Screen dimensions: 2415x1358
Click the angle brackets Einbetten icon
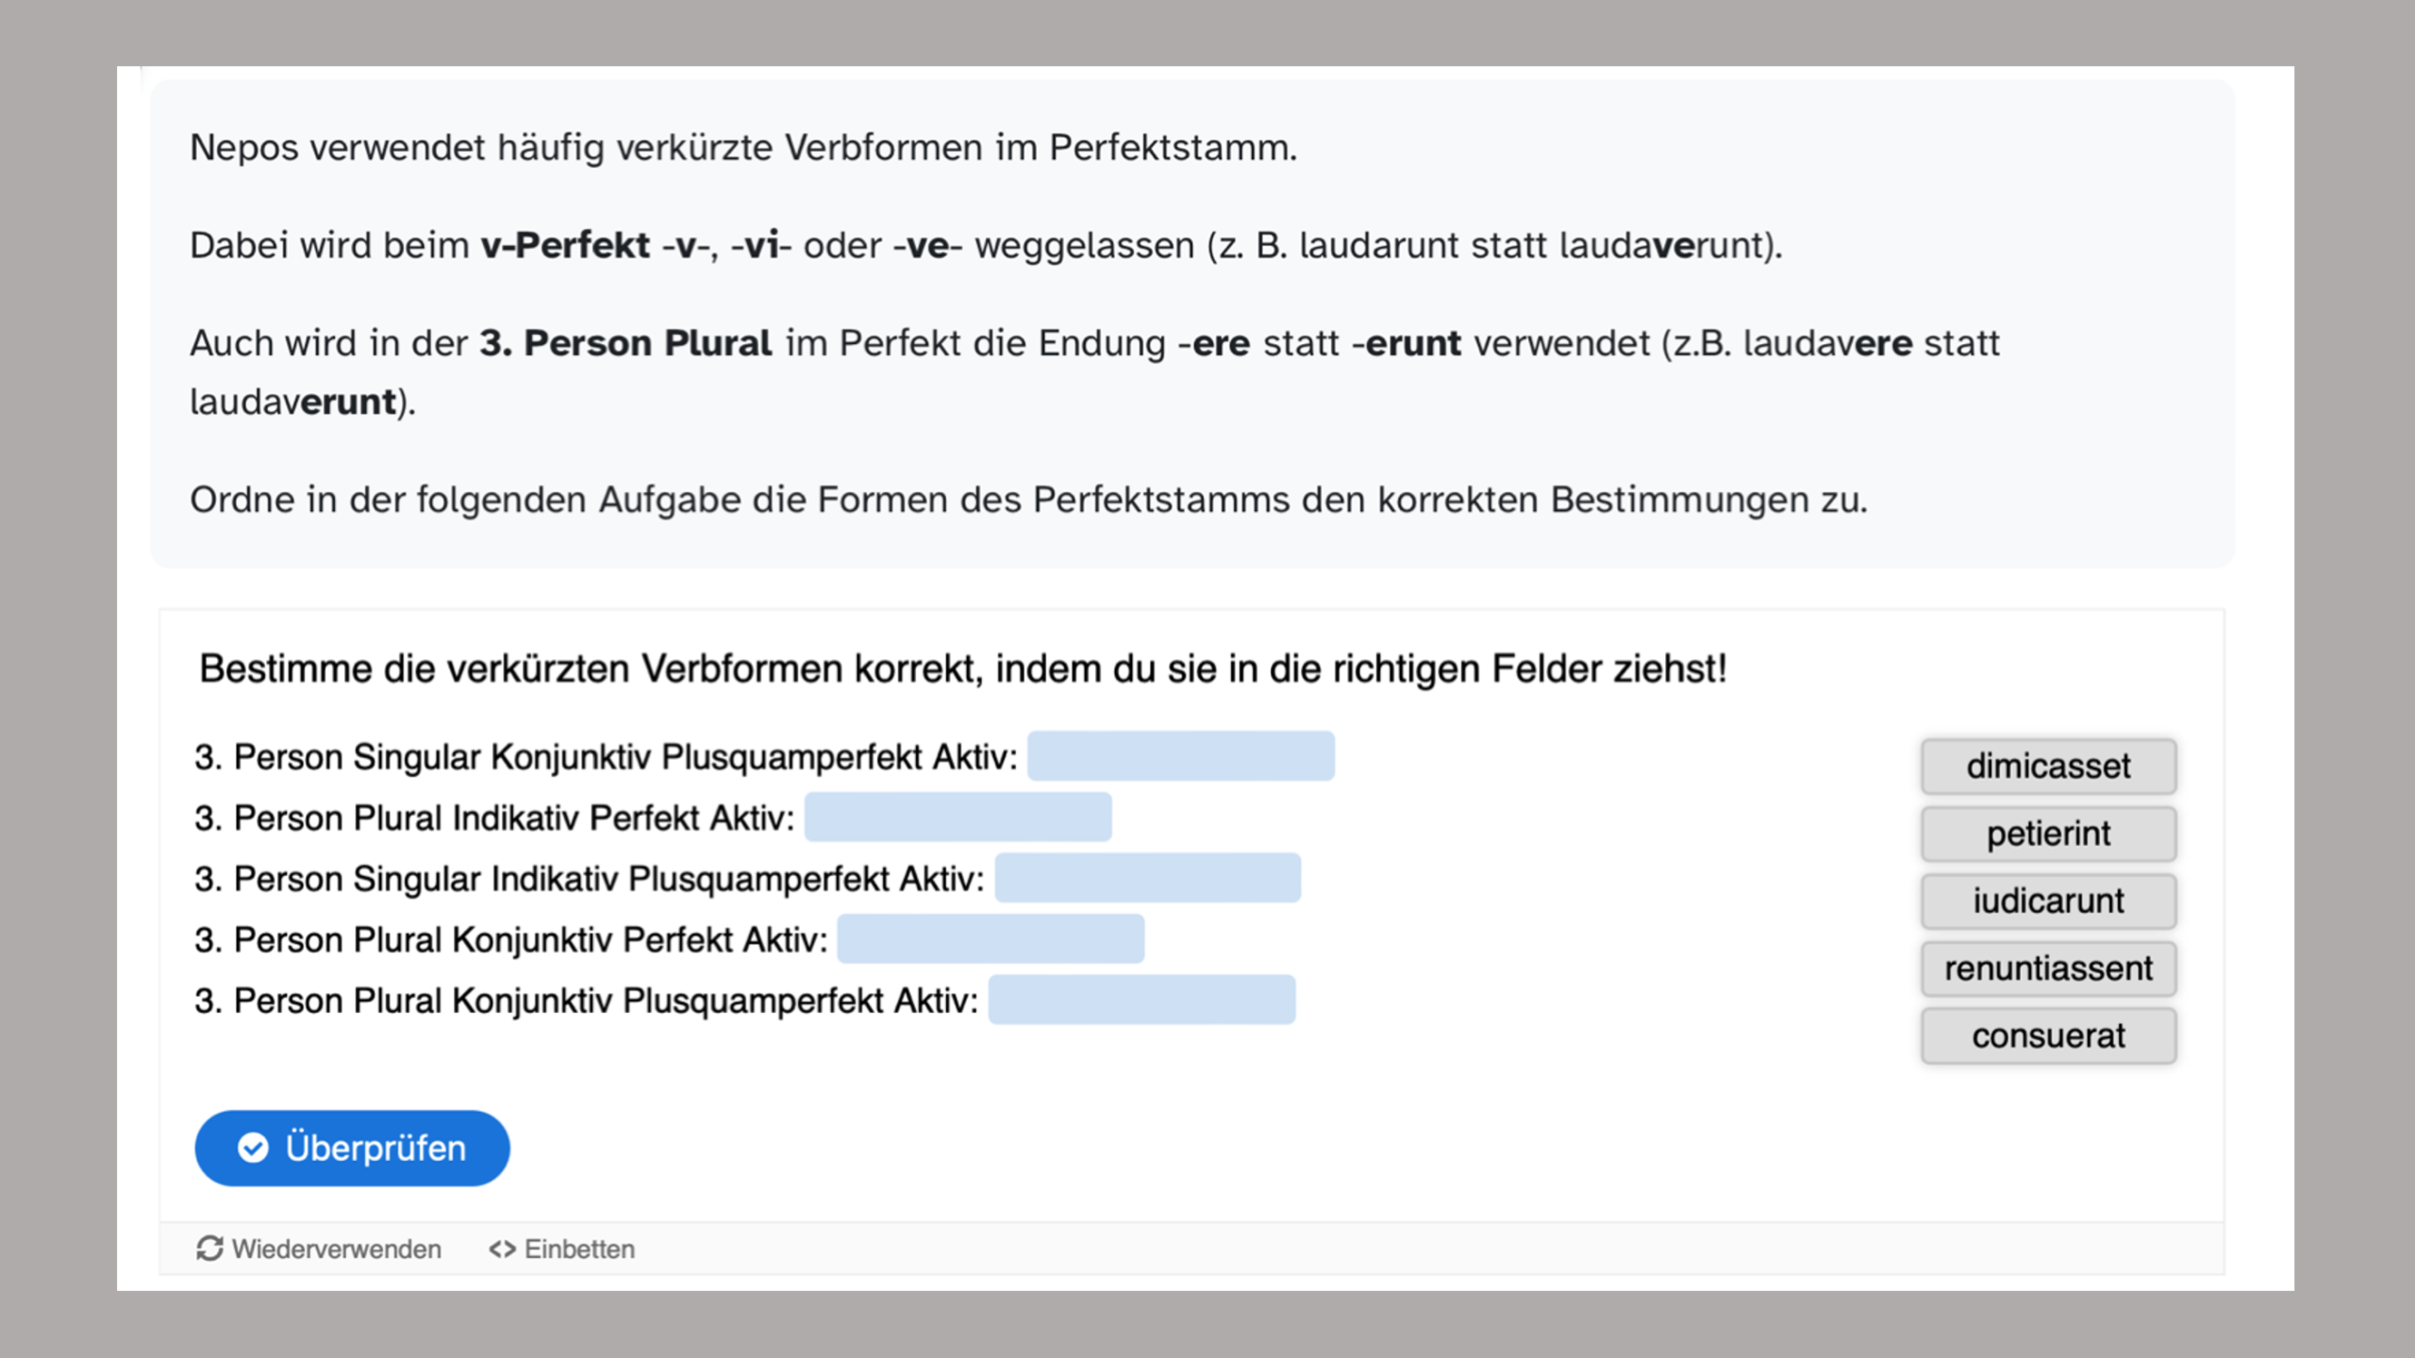point(502,1249)
